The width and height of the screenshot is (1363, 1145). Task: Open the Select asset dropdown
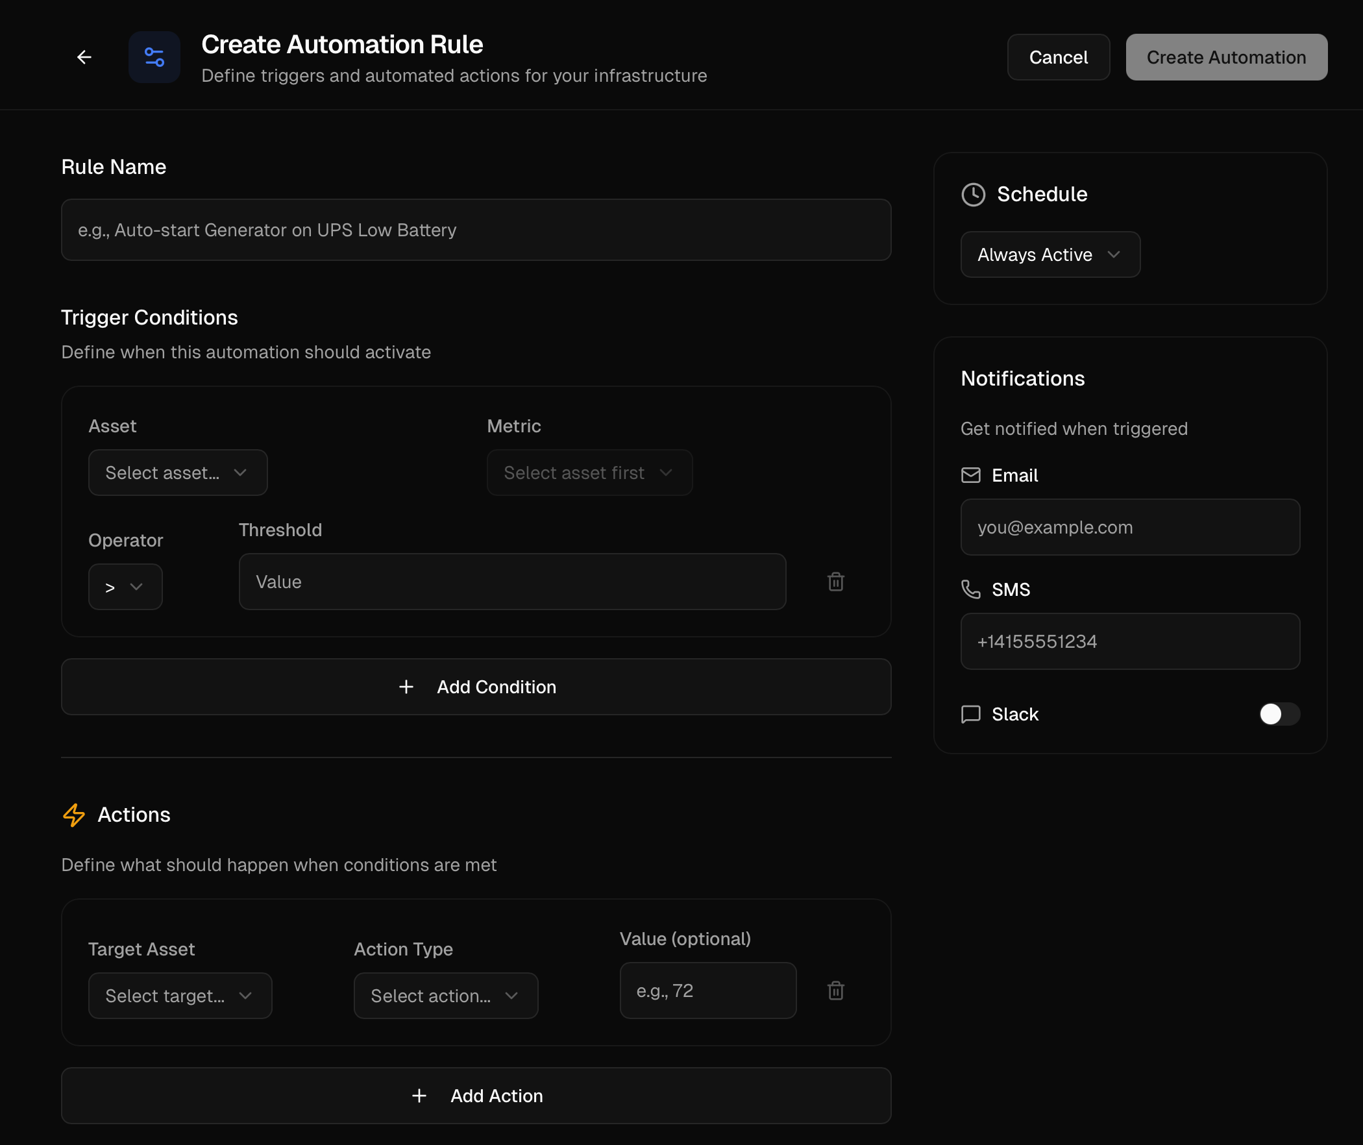178,473
